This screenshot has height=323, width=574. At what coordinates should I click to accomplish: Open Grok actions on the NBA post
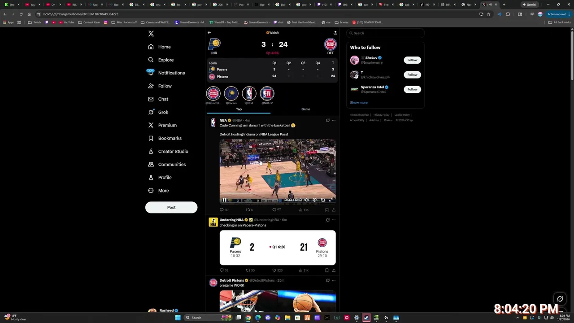click(327, 120)
